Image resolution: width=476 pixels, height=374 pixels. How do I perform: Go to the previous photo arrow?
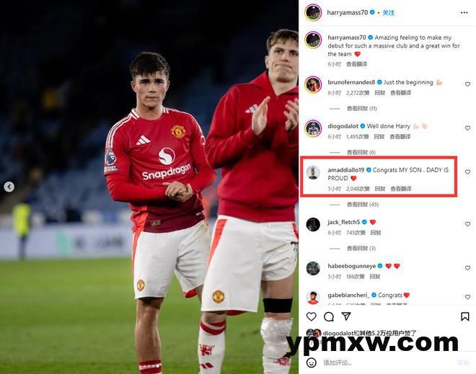click(x=9, y=187)
